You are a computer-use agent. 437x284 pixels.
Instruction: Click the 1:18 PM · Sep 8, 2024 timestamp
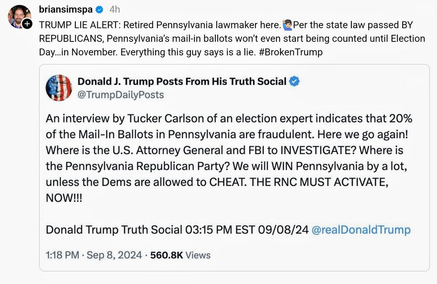(94, 255)
